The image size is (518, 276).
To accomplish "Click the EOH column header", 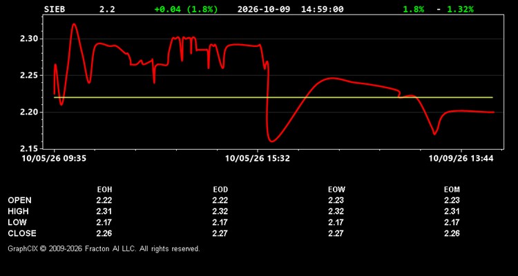I will point(104,190).
